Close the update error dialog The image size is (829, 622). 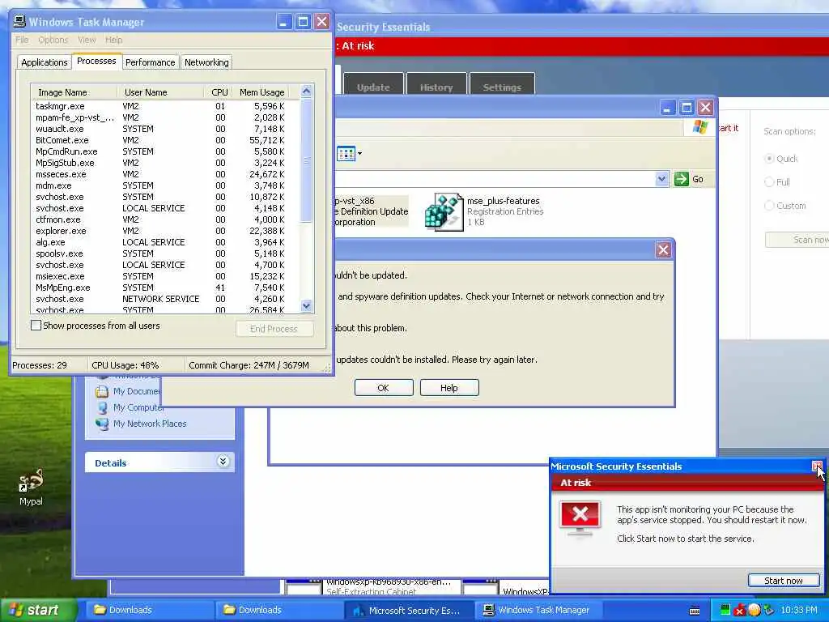tap(664, 249)
